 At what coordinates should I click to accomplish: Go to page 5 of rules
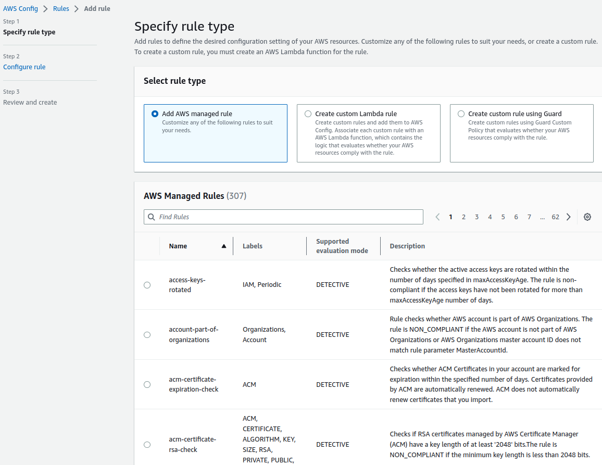coord(503,217)
